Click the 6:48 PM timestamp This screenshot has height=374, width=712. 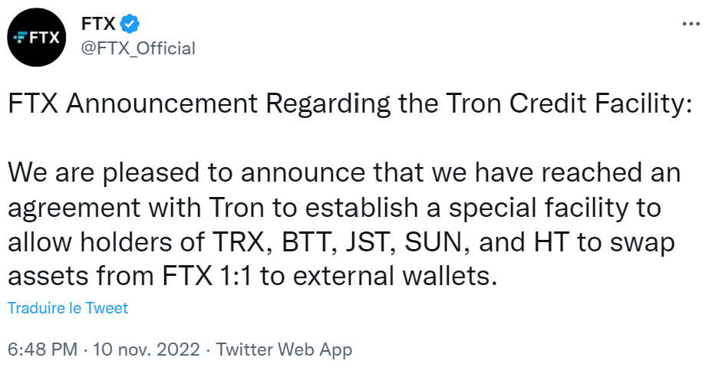click(x=42, y=350)
